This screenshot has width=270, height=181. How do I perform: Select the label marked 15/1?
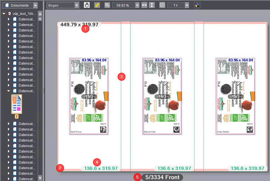coord(235,96)
